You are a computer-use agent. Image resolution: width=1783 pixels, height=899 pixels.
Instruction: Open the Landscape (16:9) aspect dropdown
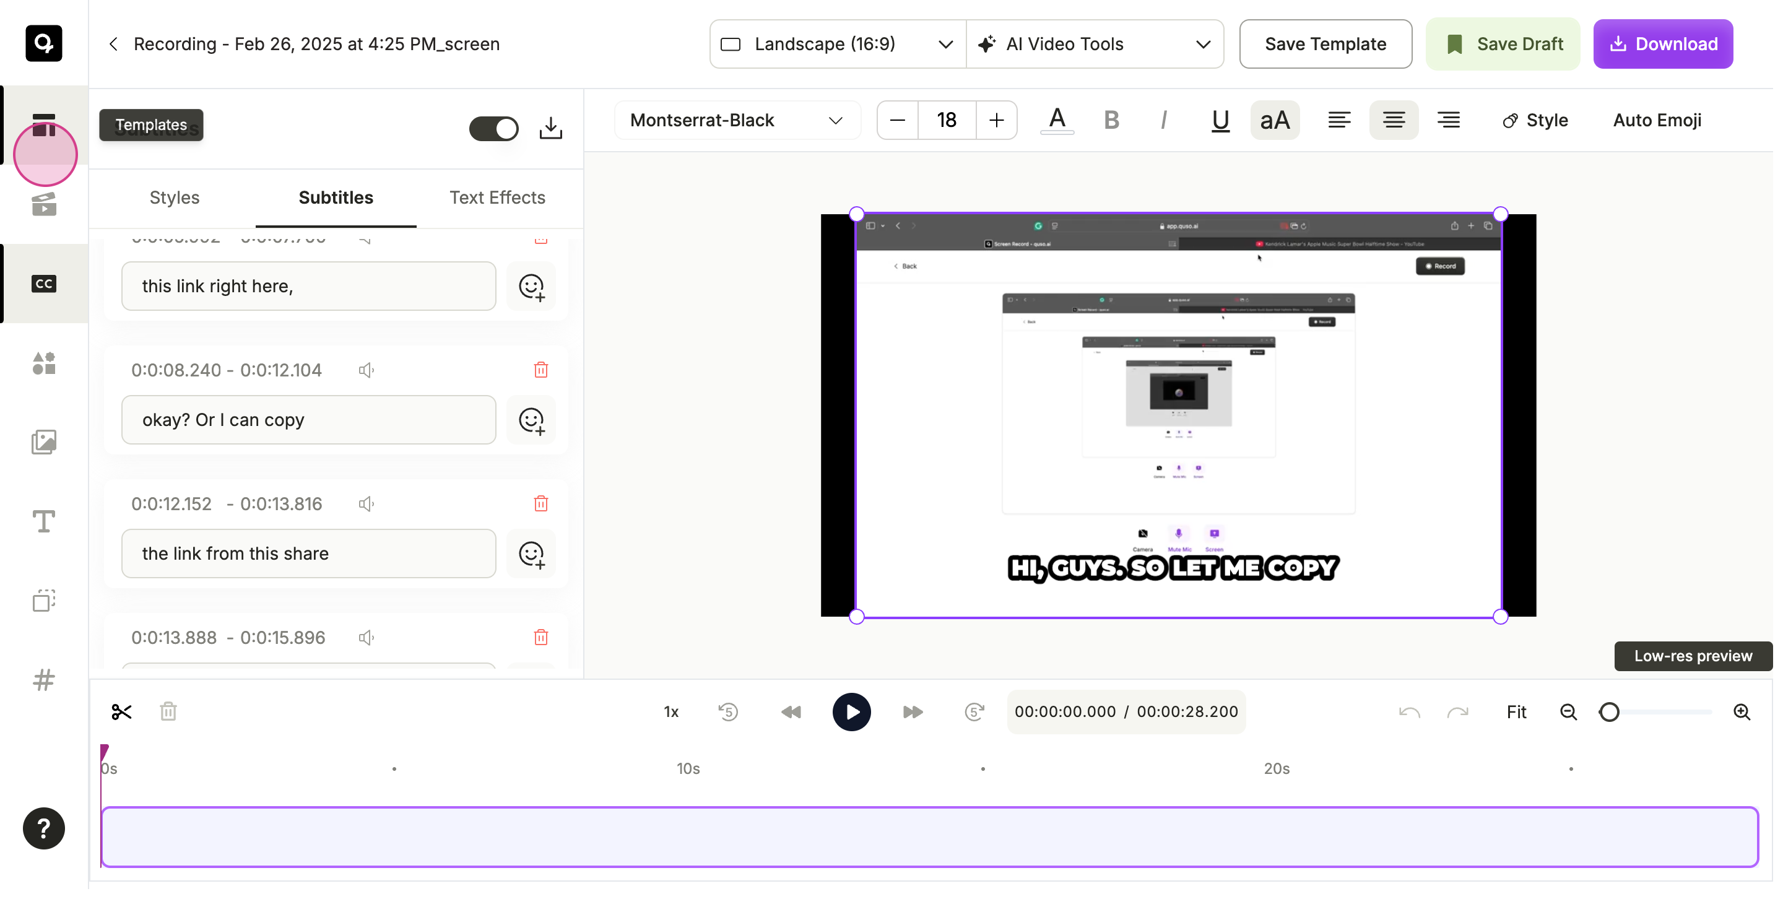tap(838, 45)
